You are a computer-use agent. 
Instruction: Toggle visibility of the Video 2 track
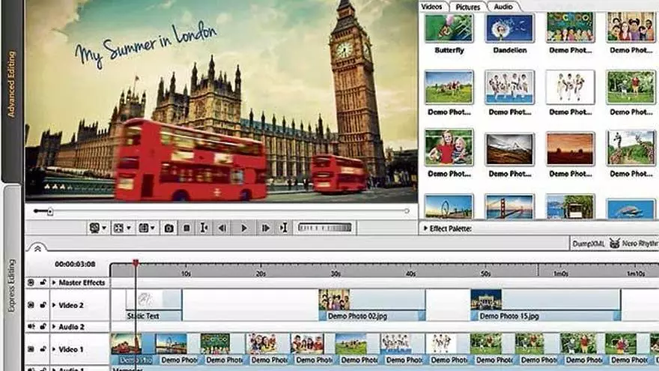click(31, 306)
